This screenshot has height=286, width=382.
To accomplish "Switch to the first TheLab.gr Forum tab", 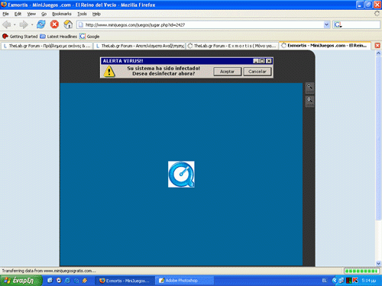I will click(x=47, y=46).
